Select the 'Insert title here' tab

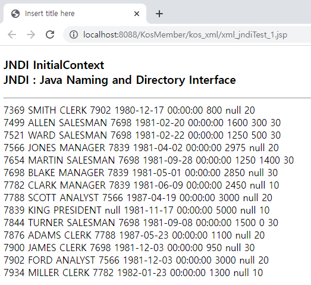(x=75, y=14)
